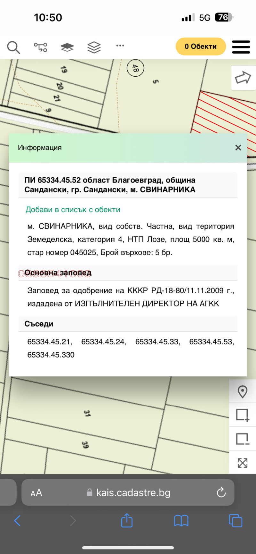The image size is (256, 554).
Task: Open the filled layers stack icon
Action: (x=67, y=47)
